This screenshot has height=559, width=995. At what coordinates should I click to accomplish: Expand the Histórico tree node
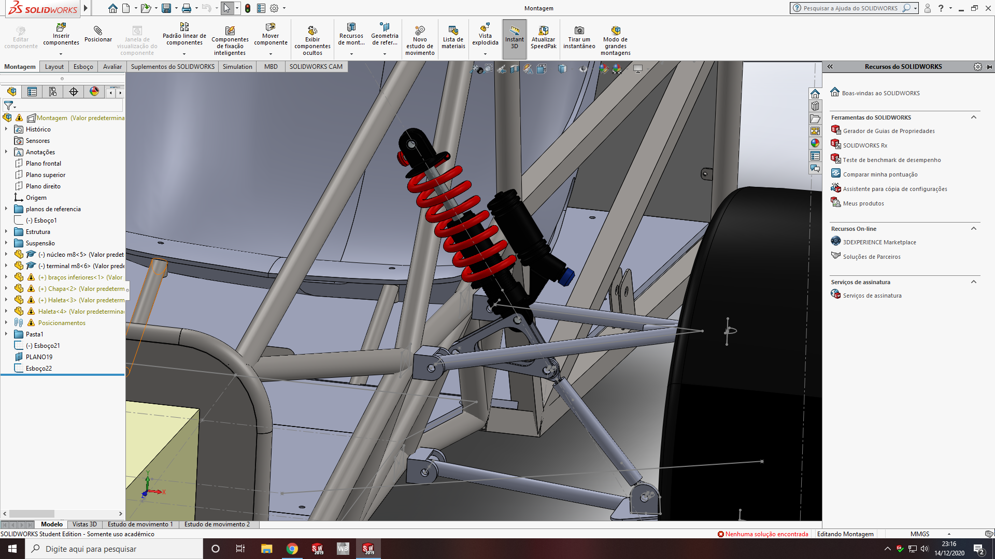[6, 129]
